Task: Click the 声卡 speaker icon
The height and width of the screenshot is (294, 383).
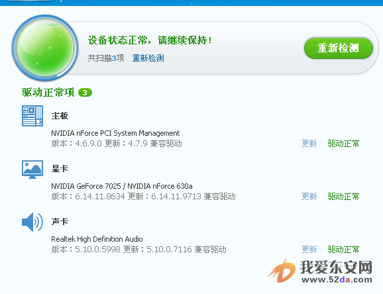Action: tap(32, 222)
